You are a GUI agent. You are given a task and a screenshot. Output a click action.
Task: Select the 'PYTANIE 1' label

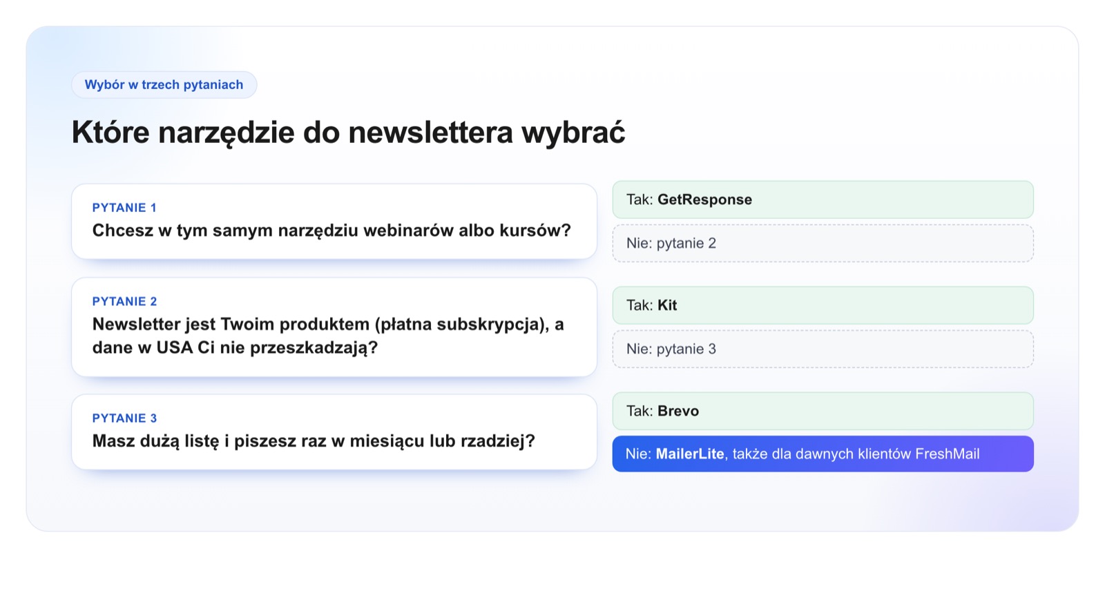click(x=124, y=208)
